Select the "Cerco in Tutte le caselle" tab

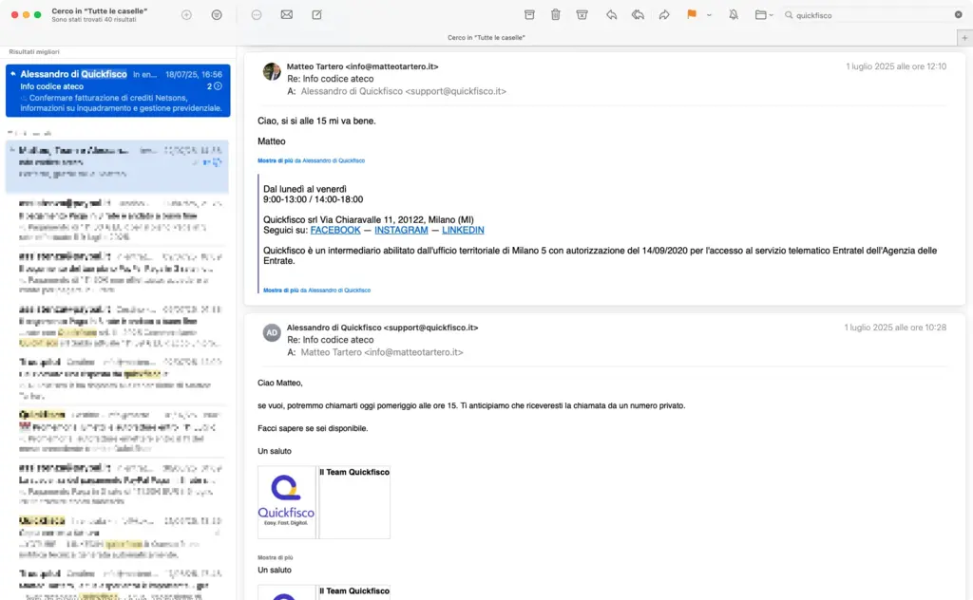click(486, 37)
